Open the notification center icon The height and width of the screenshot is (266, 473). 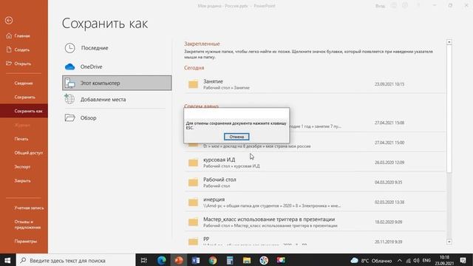tap(463, 260)
